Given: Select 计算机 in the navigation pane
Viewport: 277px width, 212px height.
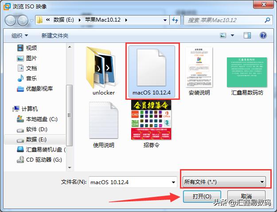Looking at the screenshot, I should [x=25, y=109].
